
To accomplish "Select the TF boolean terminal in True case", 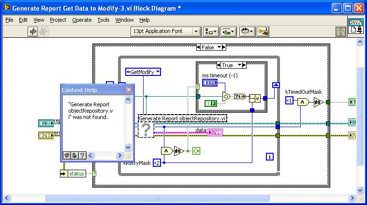I will pos(211,103).
